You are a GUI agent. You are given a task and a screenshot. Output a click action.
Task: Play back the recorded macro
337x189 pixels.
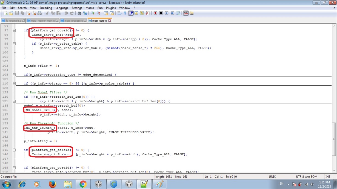point(167,13)
